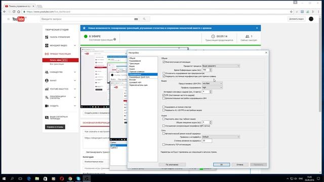The image size is (324, 182).
Task: Toggle system modifiers for hotkeys checkbox
Action: 164,76
